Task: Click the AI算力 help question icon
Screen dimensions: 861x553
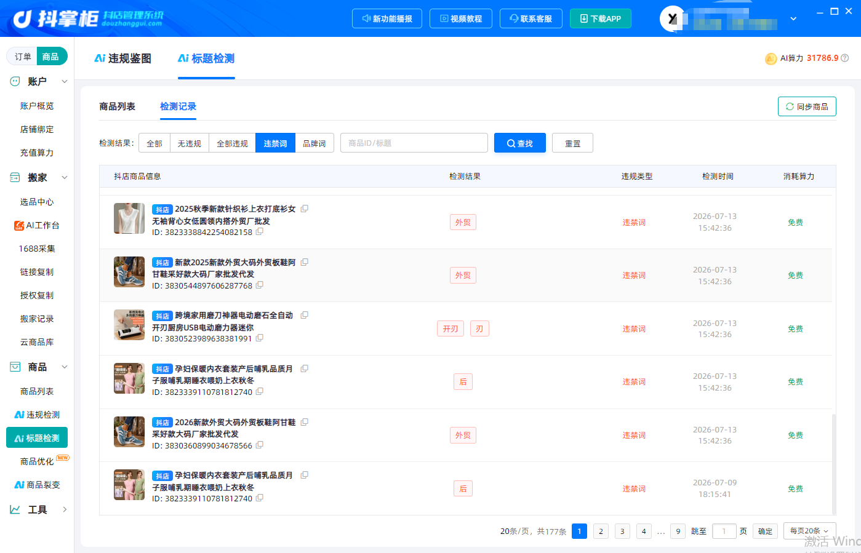Action: 845,58
